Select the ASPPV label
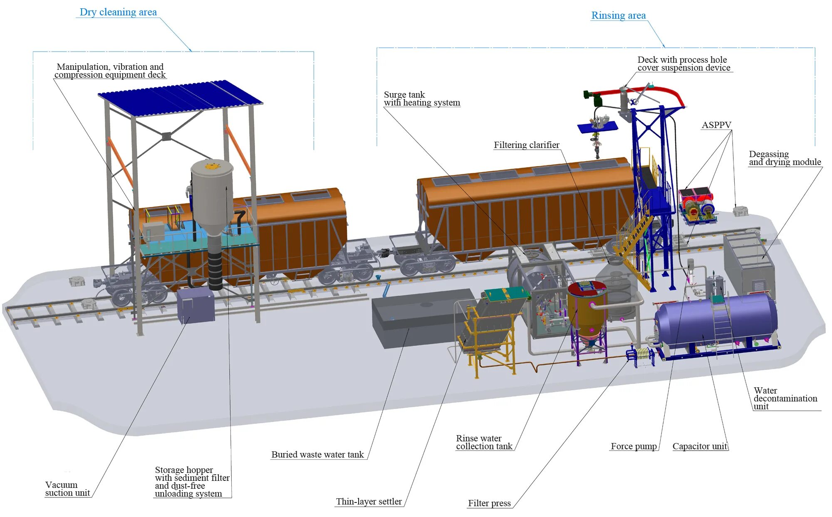Screen dimensions: 832x517 (716, 125)
